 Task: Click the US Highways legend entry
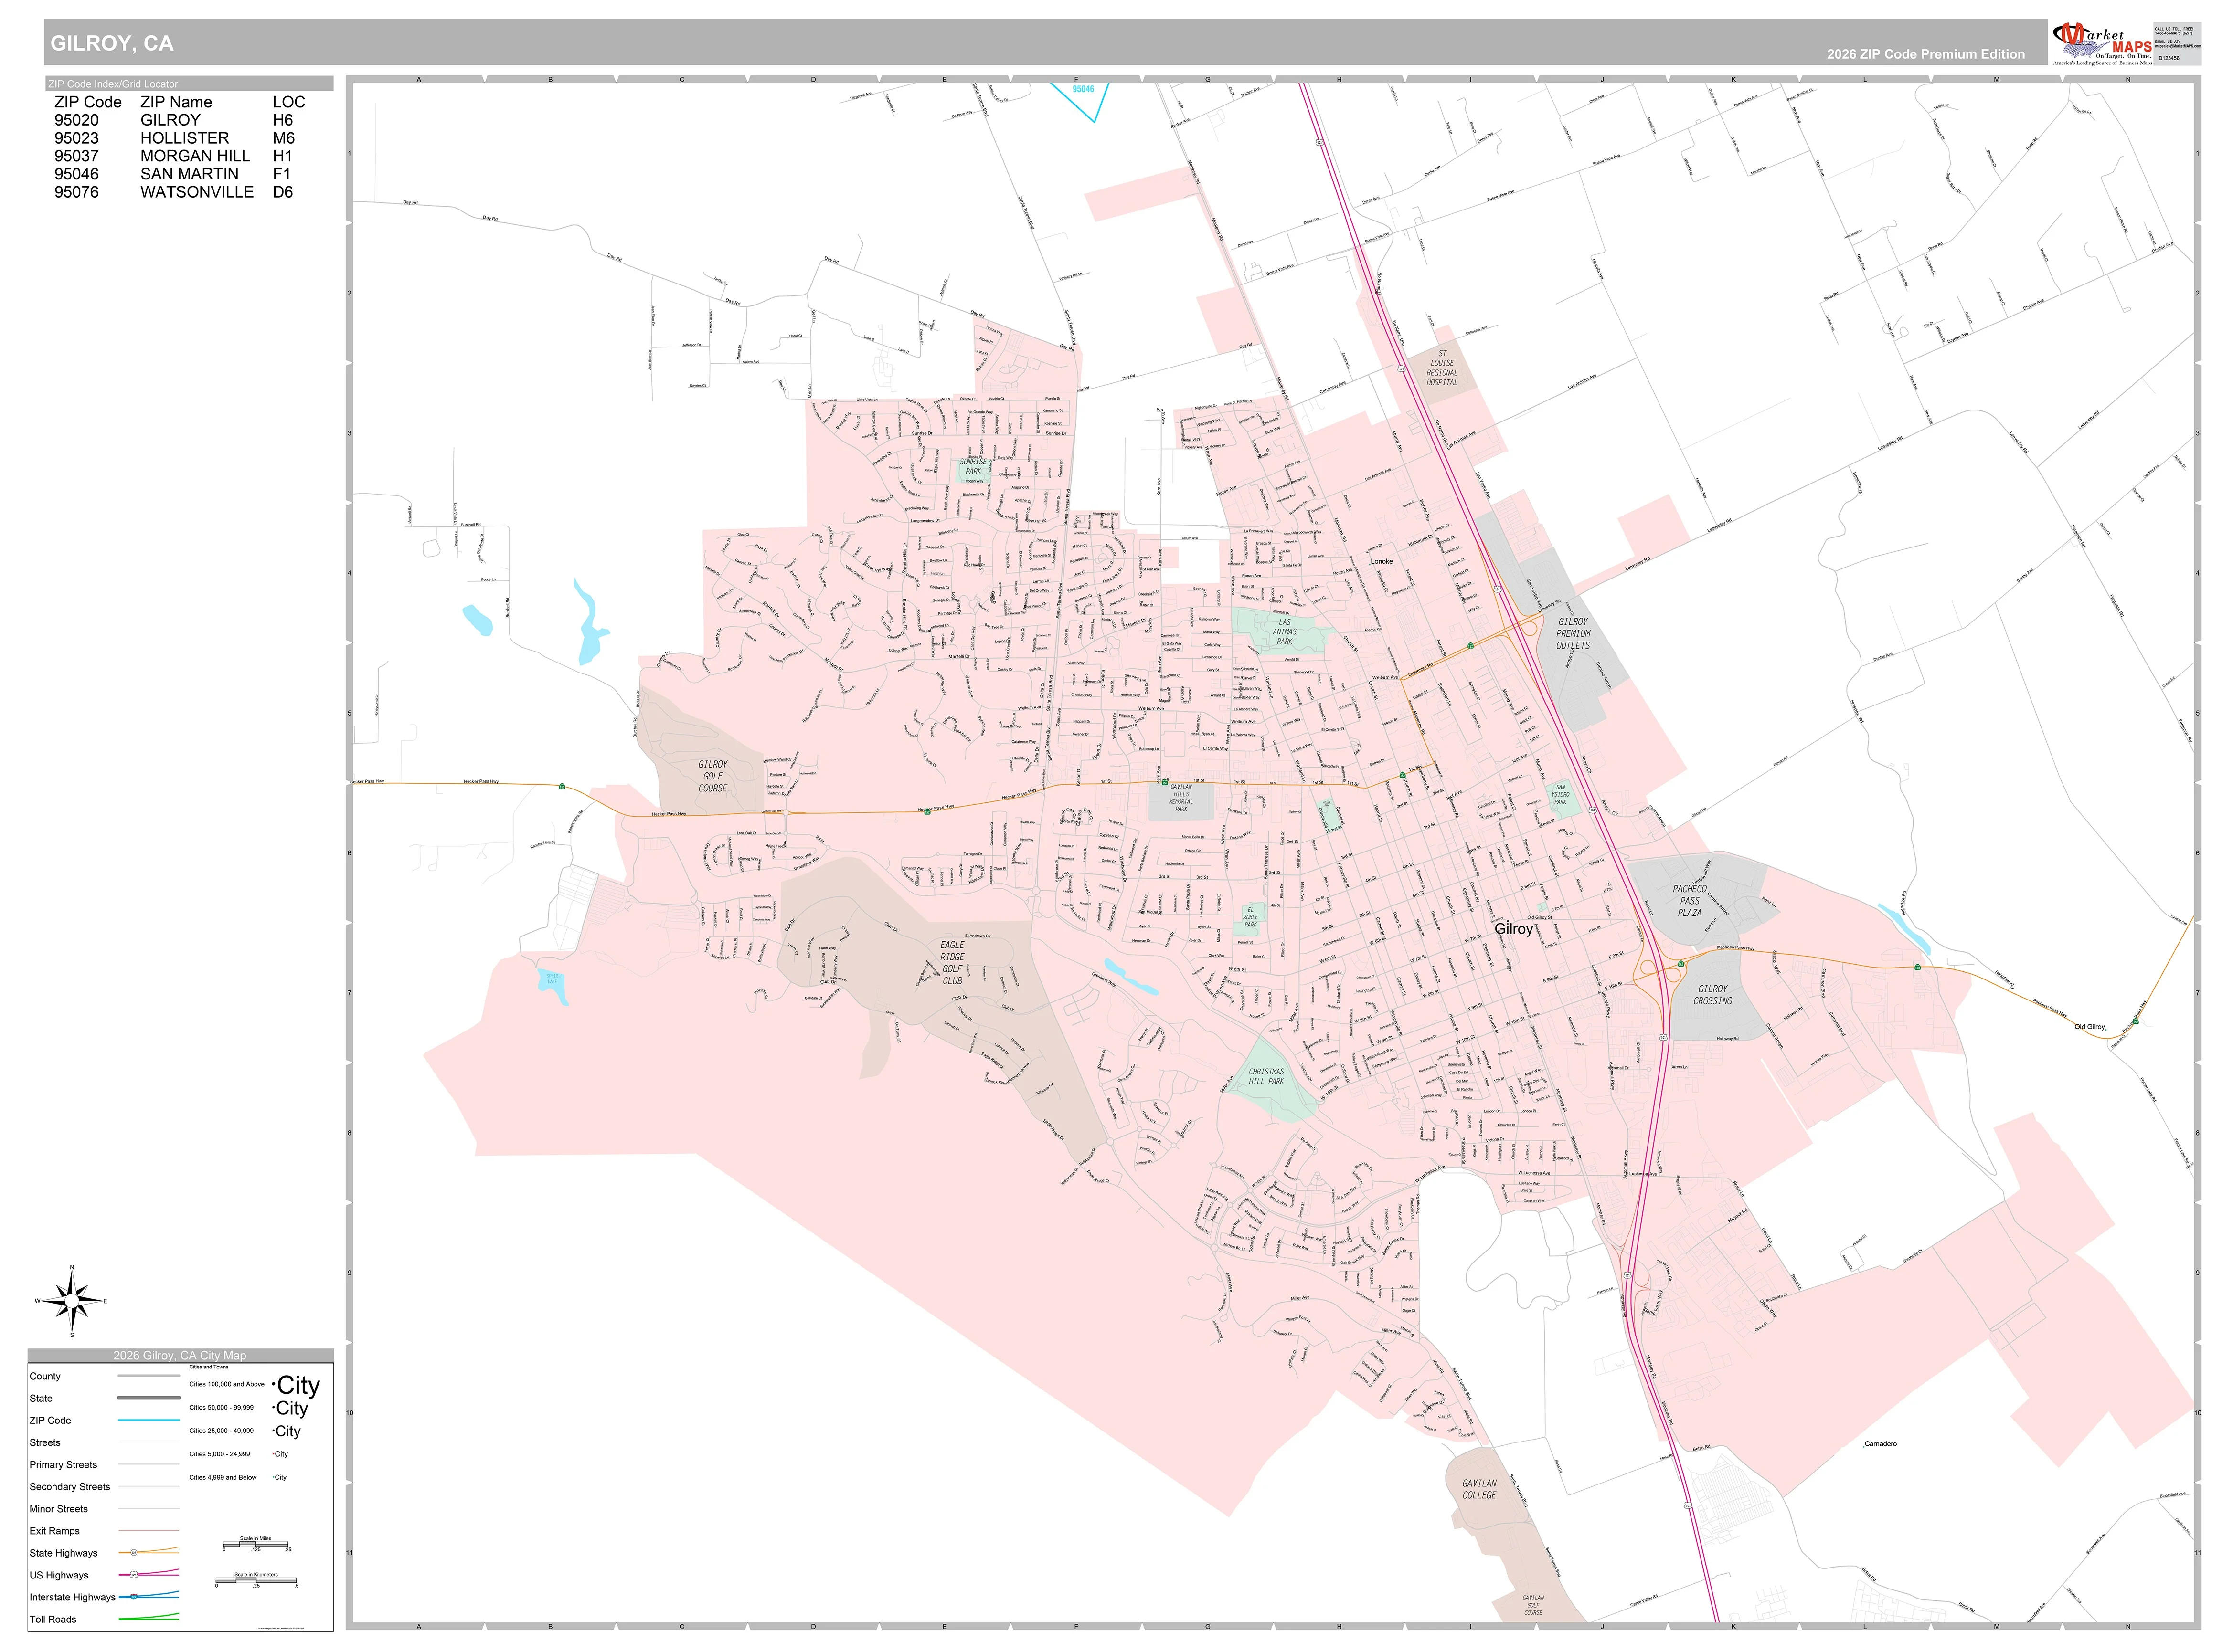(59, 1575)
